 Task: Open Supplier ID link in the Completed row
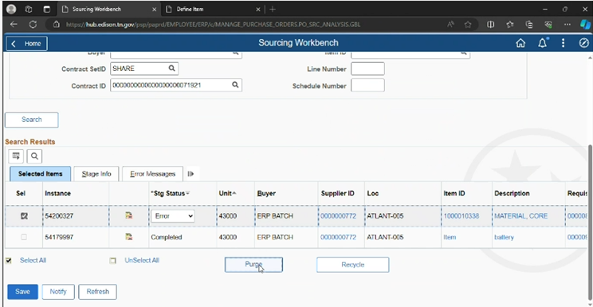click(x=338, y=237)
